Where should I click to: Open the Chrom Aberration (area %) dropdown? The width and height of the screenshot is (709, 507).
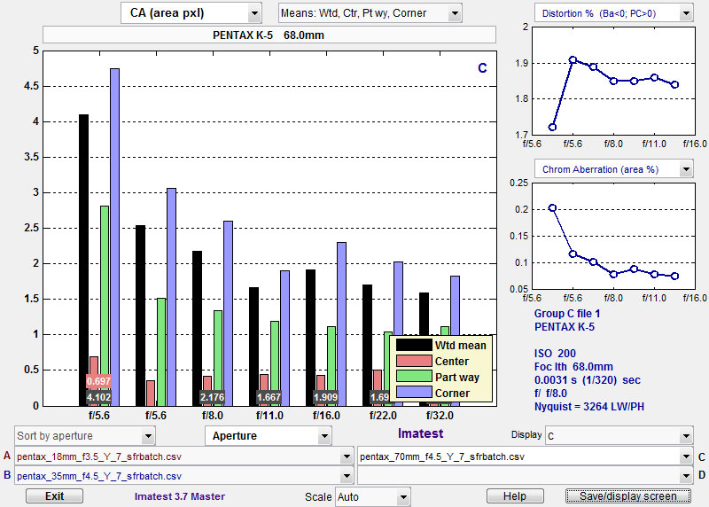[614, 169]
